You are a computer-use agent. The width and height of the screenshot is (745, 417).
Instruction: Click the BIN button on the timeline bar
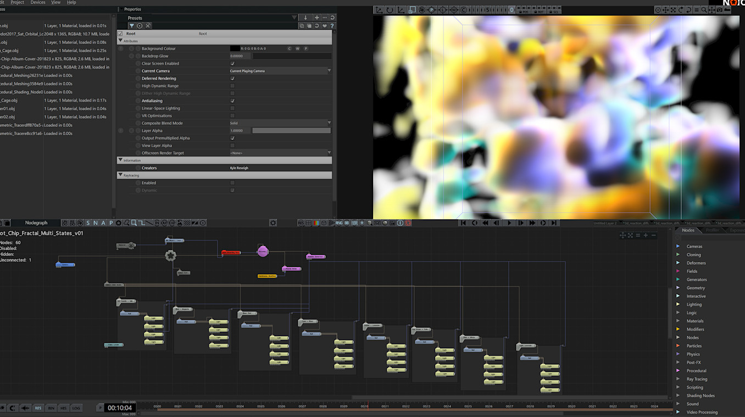pos(51,408)
